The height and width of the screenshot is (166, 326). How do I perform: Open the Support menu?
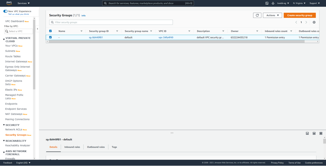[x=315, y=3]
